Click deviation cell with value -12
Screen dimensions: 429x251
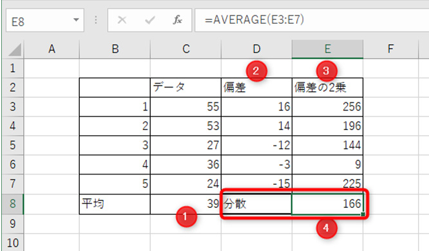256,145
